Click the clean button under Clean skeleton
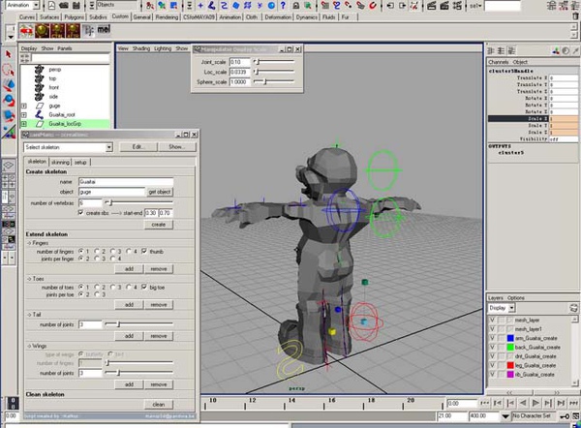The width and height of the screenshot is (581, 428). (159, 404)
